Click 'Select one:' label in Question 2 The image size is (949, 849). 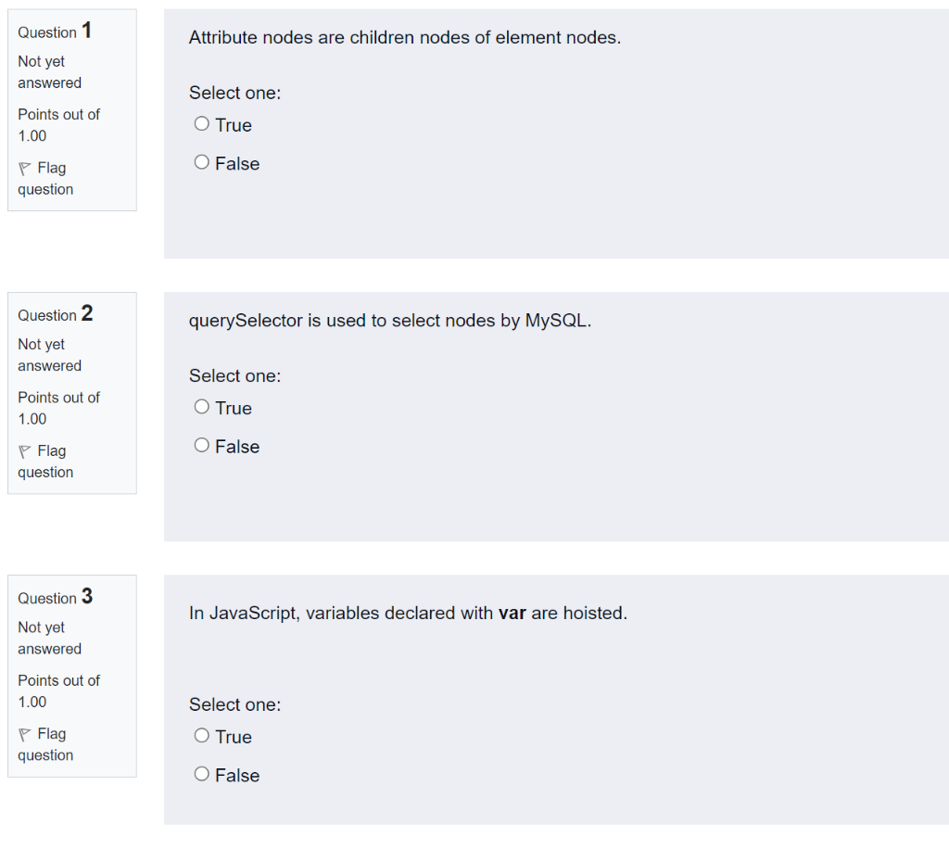(234, 375)
